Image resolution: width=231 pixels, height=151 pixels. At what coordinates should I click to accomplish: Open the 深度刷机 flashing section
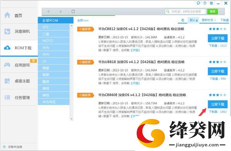click(19, 32)
